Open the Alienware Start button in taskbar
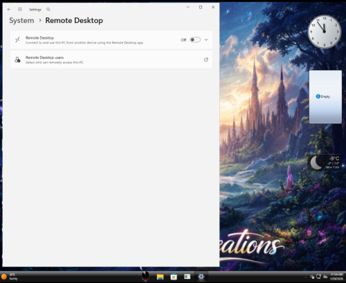Image resolution: width=346 pixels, height=283 pixels. click(145, 276)
